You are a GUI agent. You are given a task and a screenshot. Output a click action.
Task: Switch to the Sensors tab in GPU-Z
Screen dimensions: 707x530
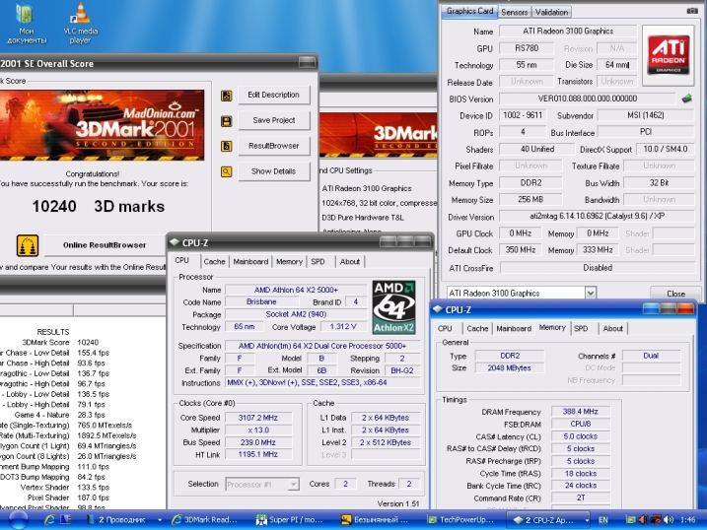(x=514, y=12)
